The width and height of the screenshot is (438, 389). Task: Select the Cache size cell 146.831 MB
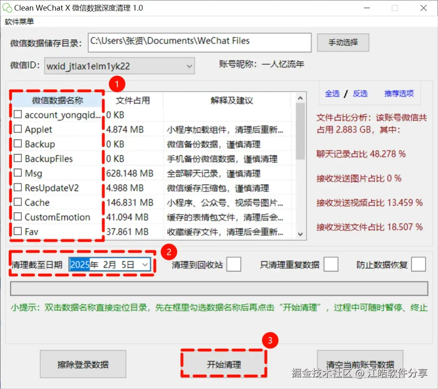[130, 203]
